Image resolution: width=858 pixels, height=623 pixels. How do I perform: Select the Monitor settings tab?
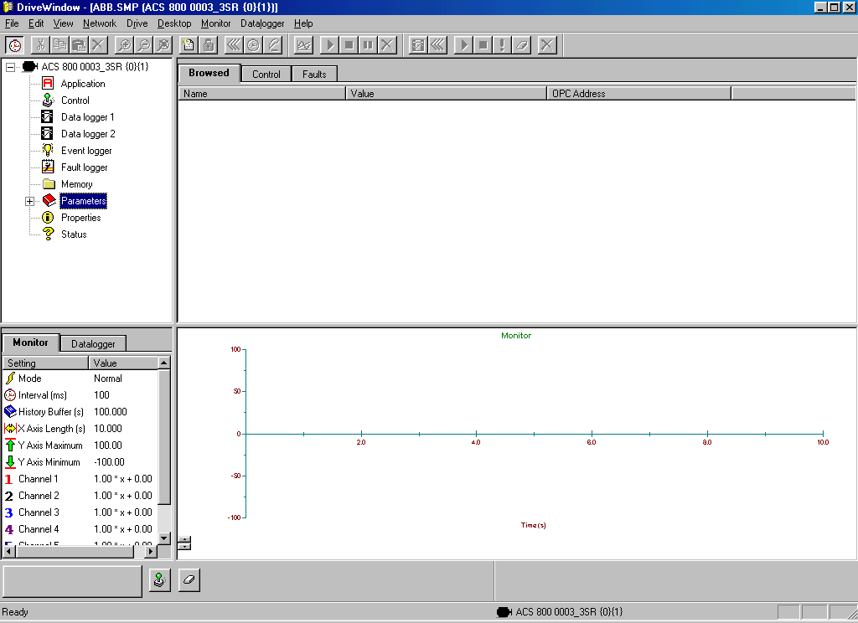point(31,342)
